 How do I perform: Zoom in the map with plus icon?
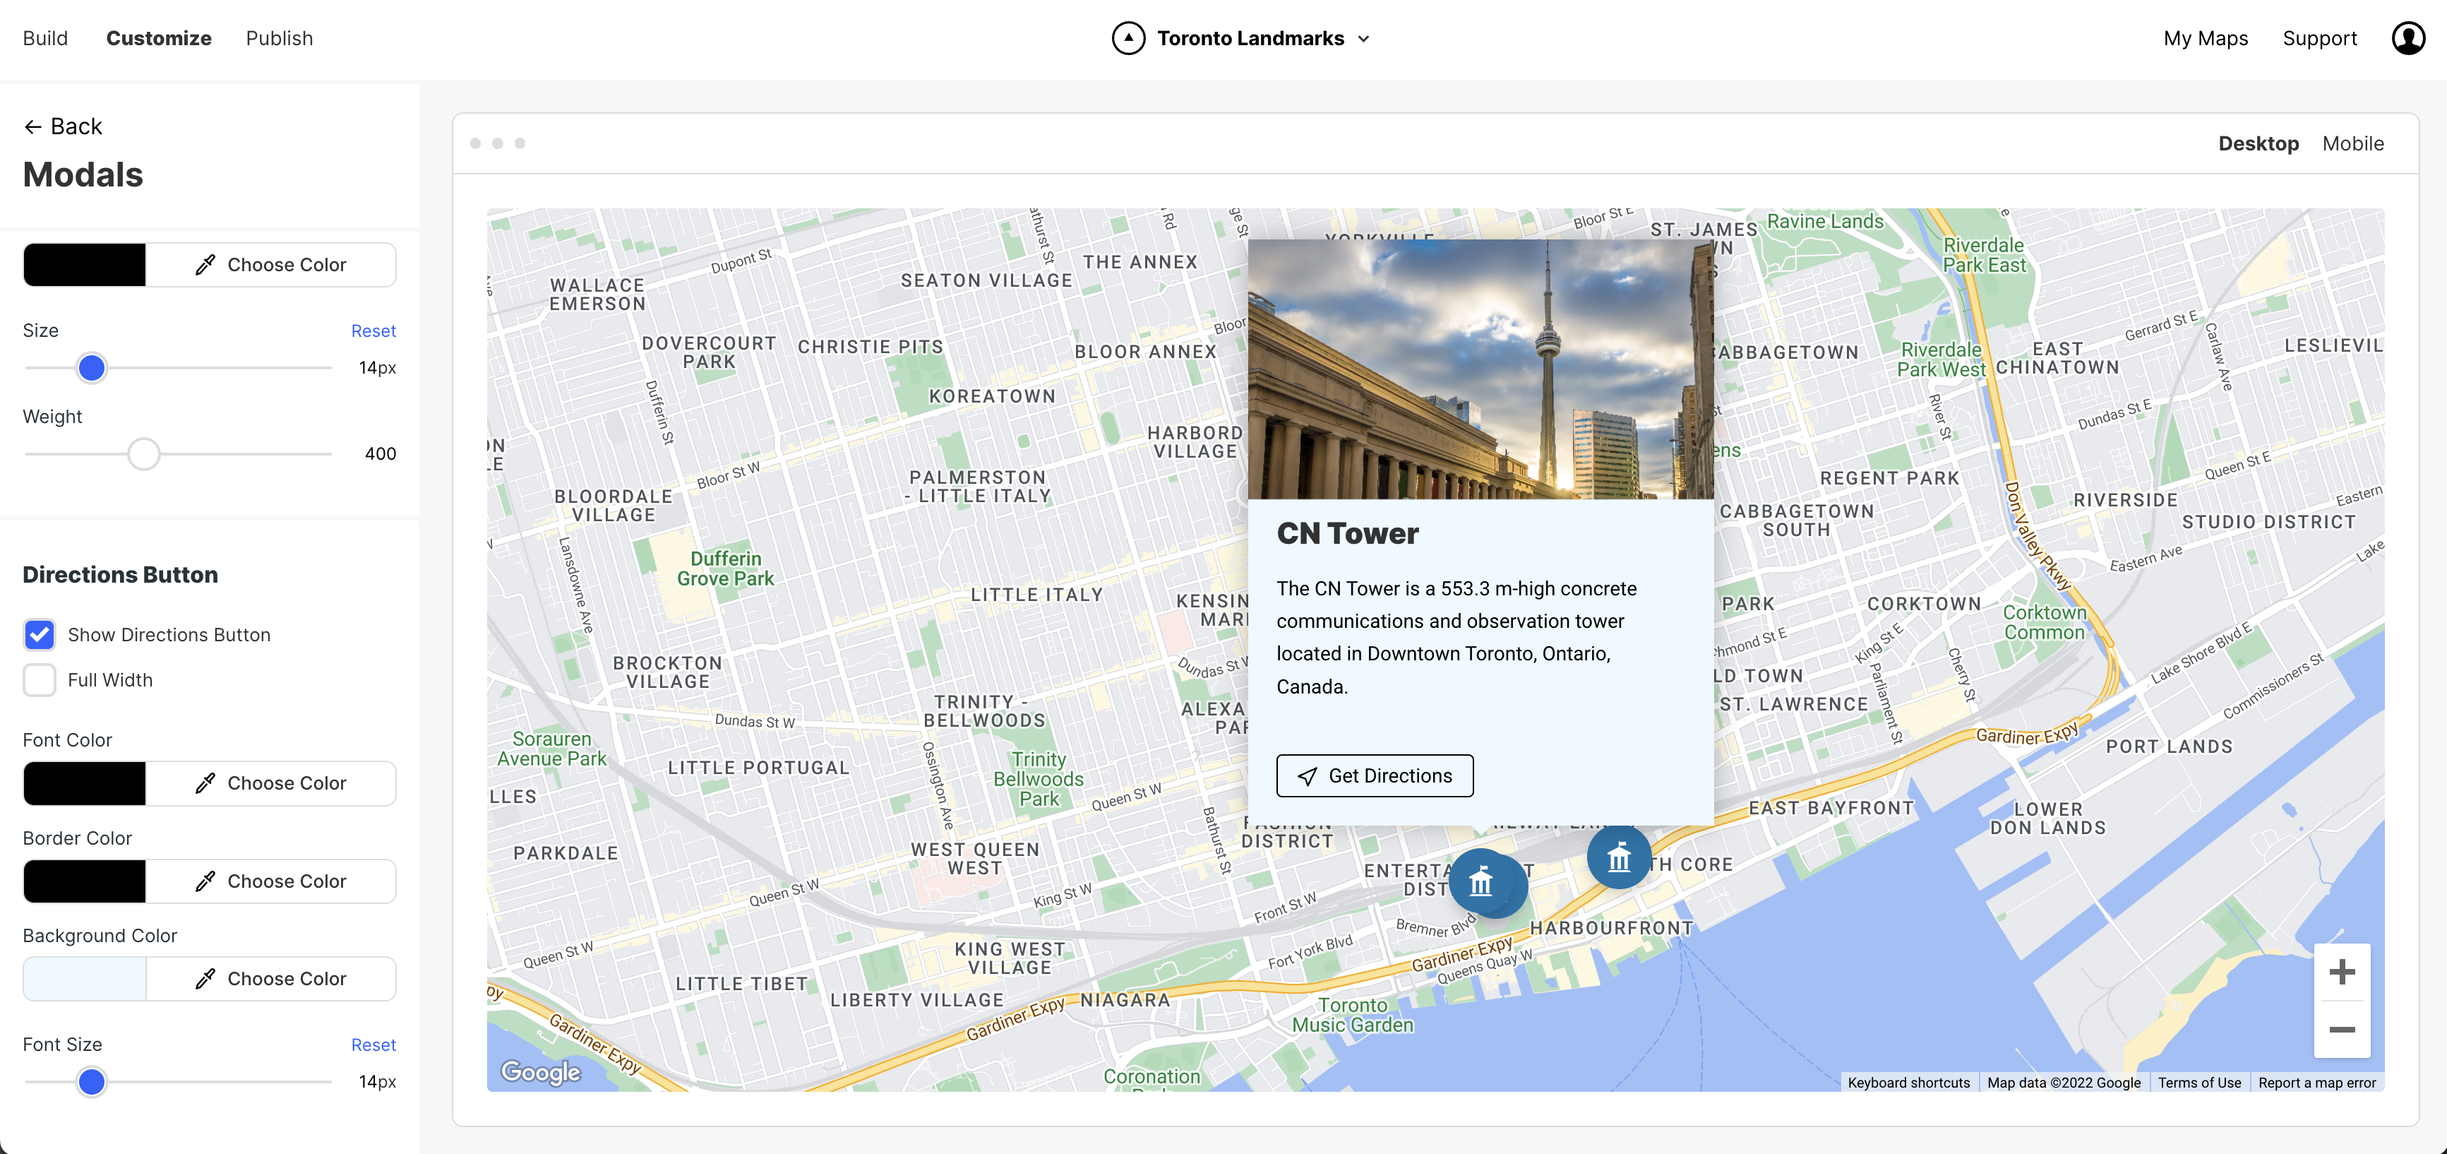click(x=2342, y=972)
